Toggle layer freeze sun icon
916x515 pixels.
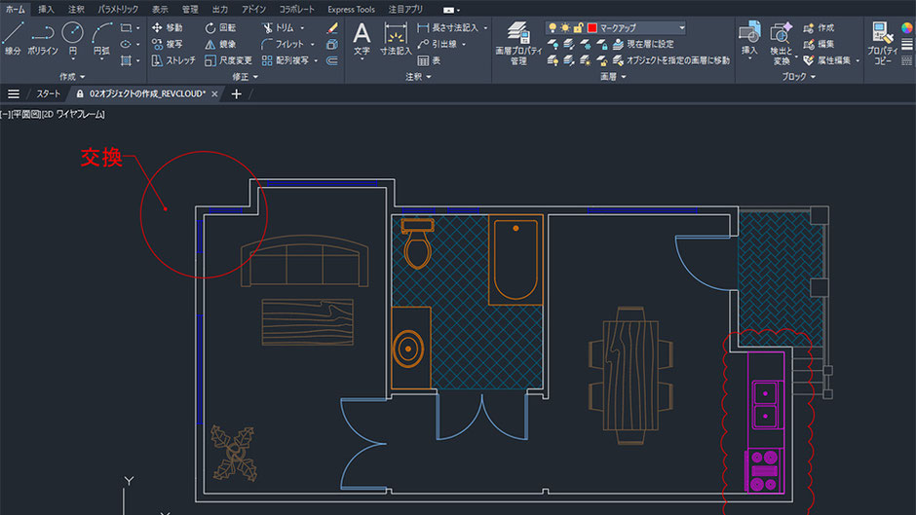(x=565, y=27)
